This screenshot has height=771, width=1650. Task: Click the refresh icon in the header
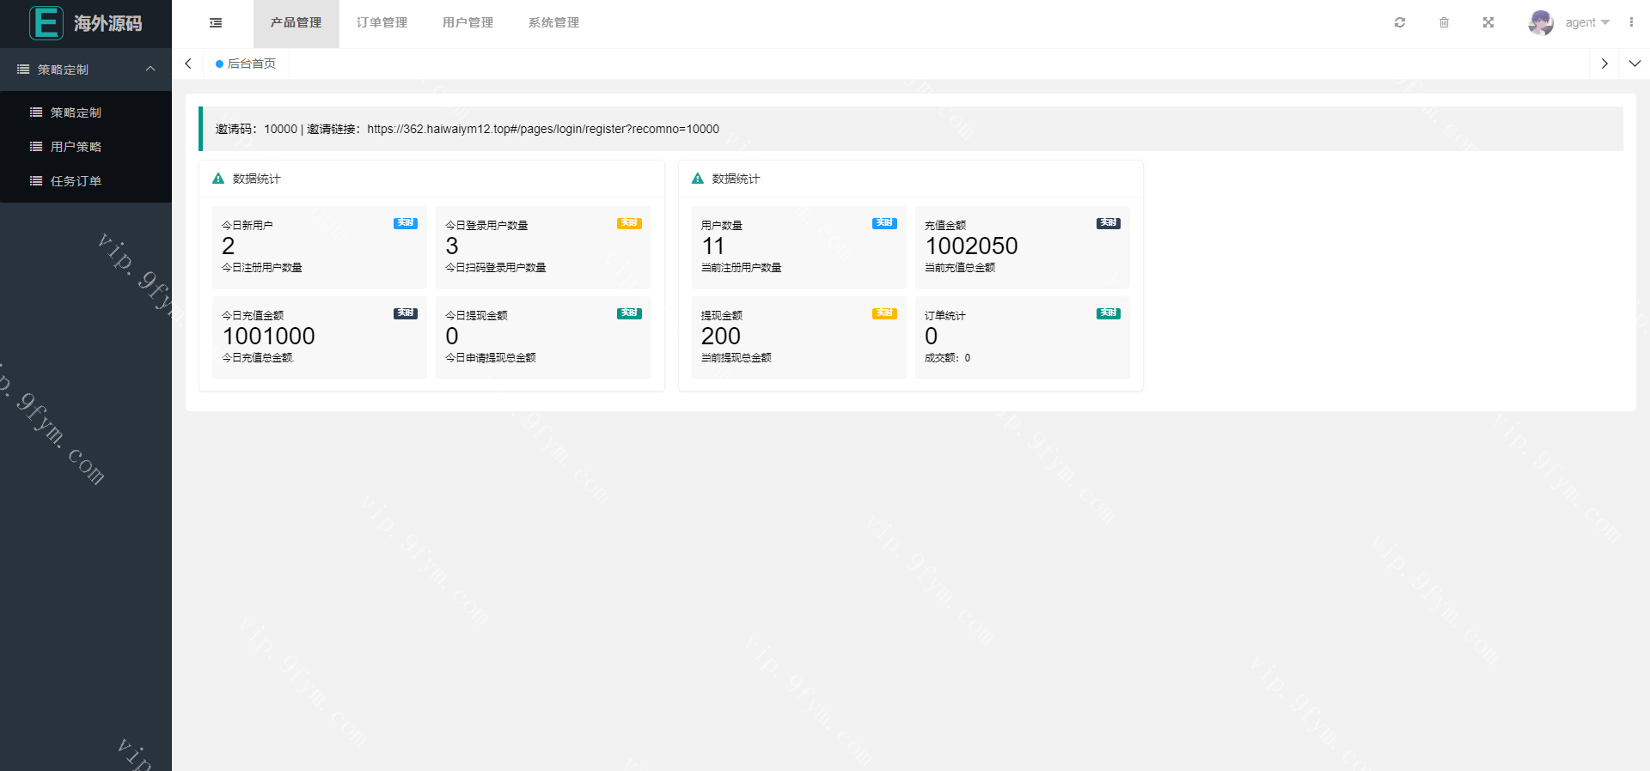click(1400, 23)
